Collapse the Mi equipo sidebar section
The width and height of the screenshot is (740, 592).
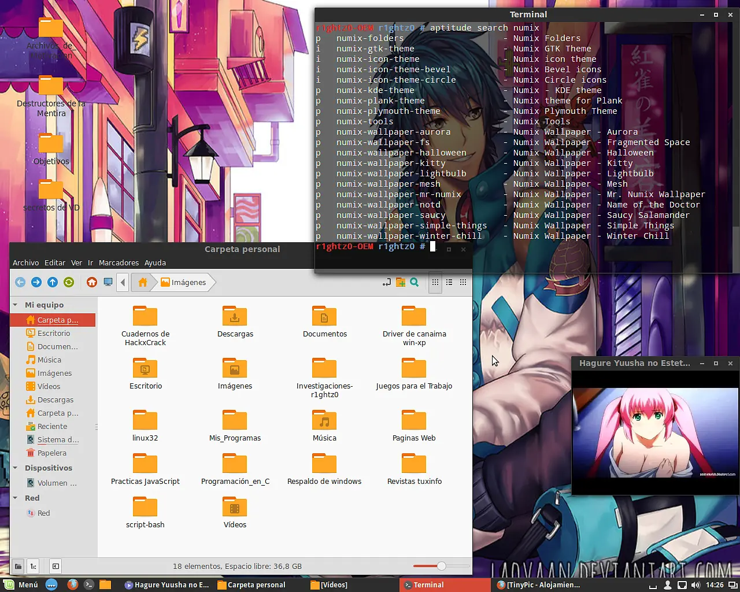[15, 305]
